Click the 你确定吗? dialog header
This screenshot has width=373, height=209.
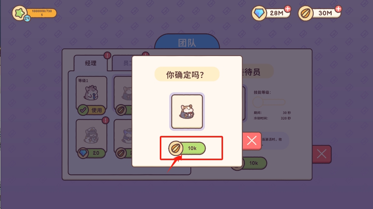[x=187, y=75]
